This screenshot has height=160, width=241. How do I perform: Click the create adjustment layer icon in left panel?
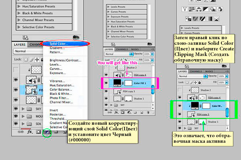pos(47,132)
